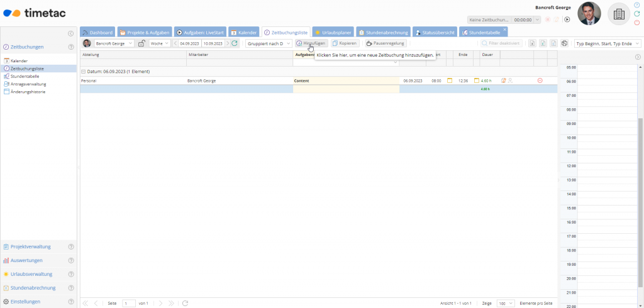The width and height of the screenshot is (644, 308).
Task: Click the company building icon
Action: 619,14
